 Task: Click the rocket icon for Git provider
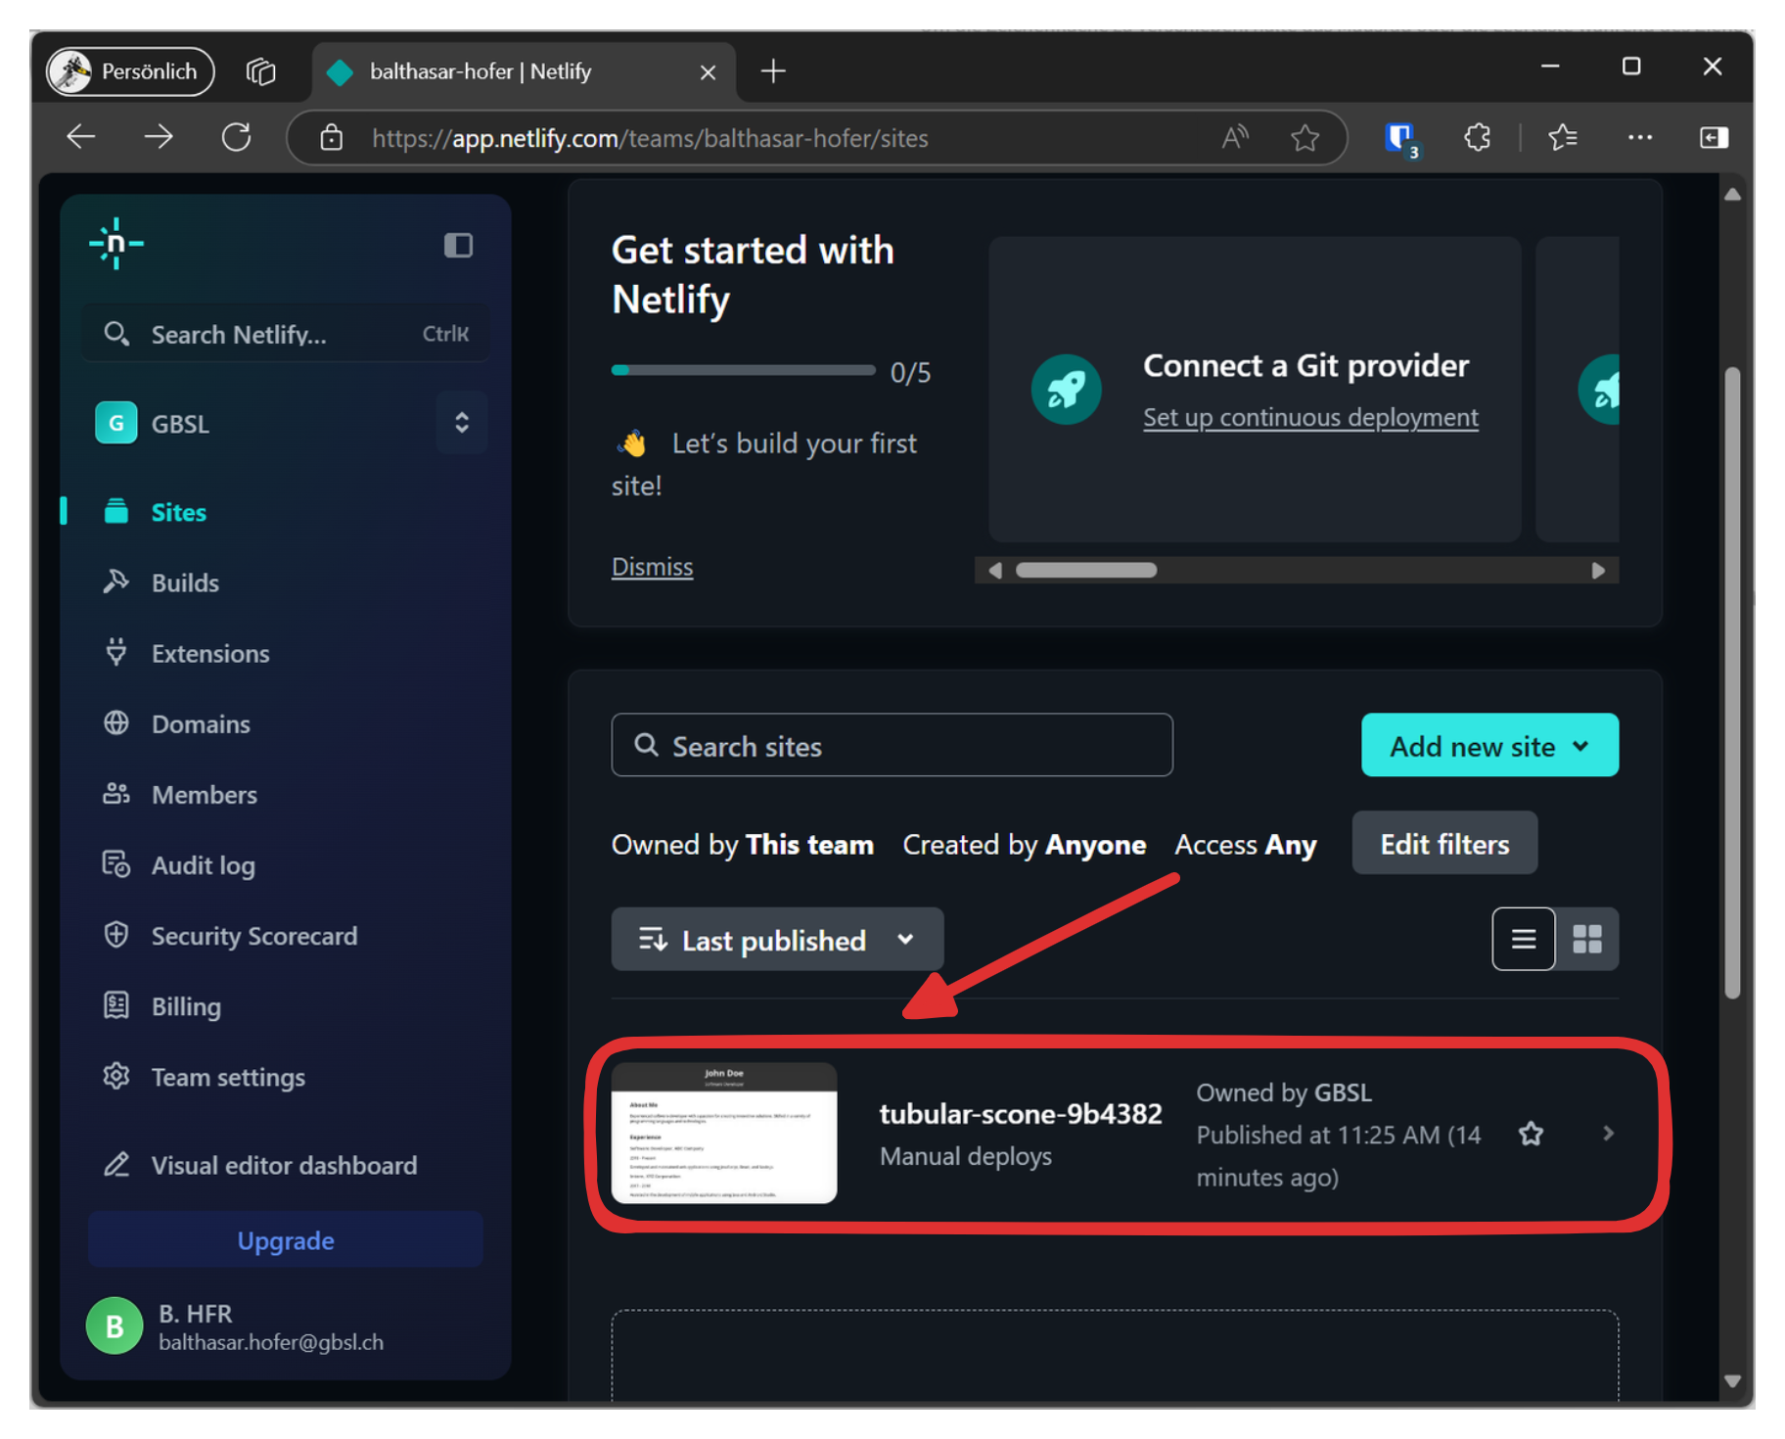(1066, 390)
